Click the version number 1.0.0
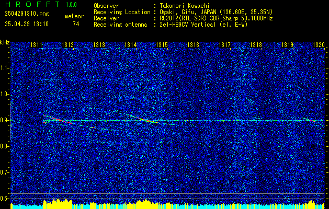Image resolution: width=329 pixels, height=209 pixels. (x=71, y=5)
